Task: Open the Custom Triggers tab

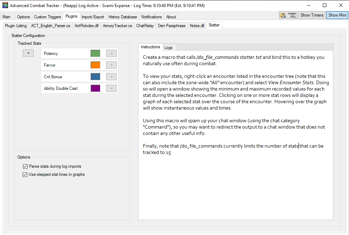Action: [47, 17]
